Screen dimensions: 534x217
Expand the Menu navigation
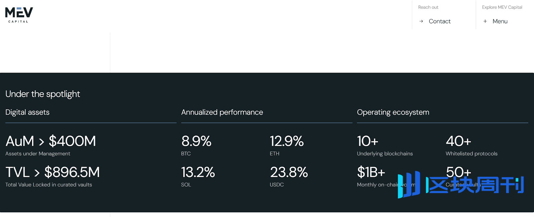(500, 21)
